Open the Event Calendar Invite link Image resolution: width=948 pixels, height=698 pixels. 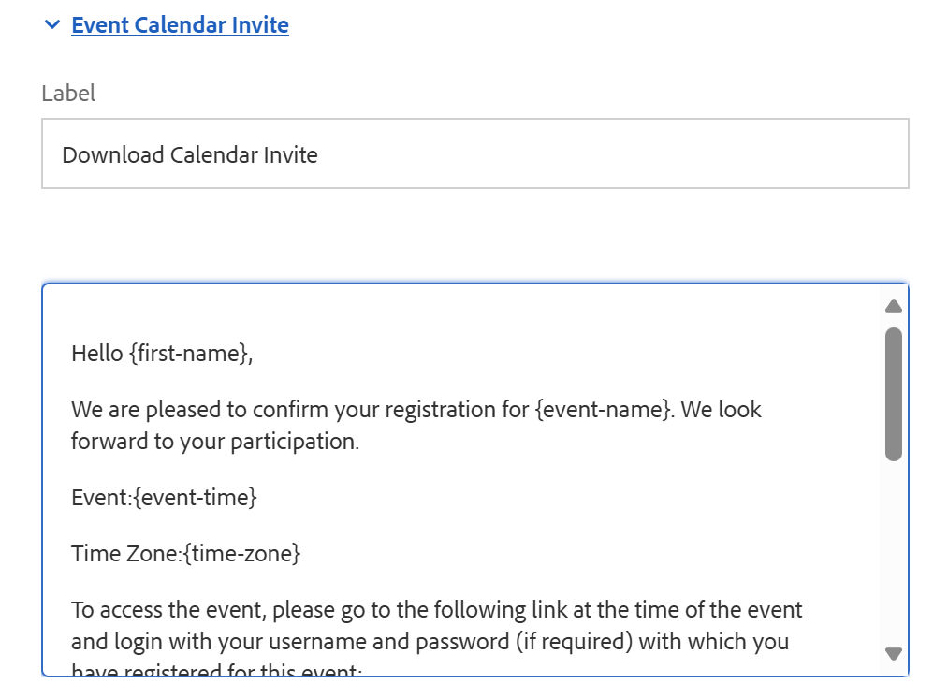click(179, 24)
